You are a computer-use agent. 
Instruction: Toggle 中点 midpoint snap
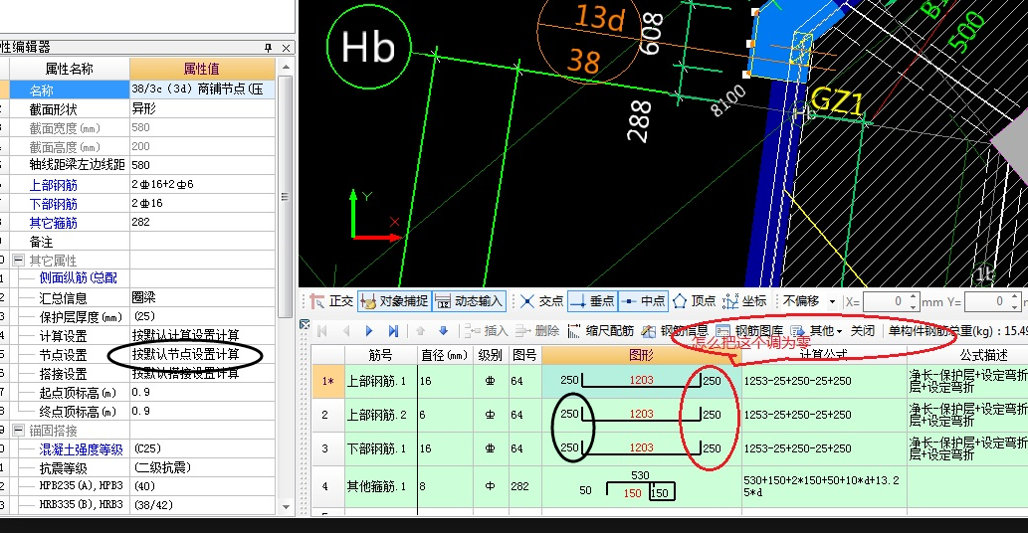coord(643,301)
